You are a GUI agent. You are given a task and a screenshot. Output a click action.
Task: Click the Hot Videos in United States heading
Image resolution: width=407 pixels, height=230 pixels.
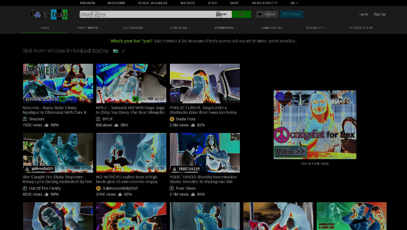(x=66, y=51)
